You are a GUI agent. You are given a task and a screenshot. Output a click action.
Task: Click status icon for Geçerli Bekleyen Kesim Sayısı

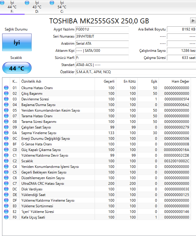[x=6, y=172]
